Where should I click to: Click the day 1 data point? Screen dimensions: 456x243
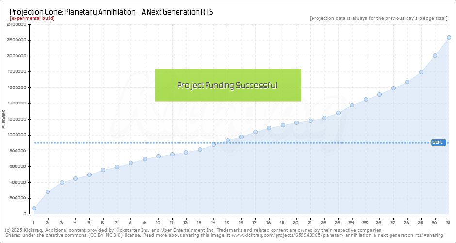click(x=34, y=208)
